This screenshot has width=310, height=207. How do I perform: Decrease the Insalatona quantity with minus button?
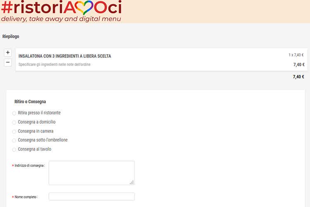pyautogui.click(x=7, y=63)
